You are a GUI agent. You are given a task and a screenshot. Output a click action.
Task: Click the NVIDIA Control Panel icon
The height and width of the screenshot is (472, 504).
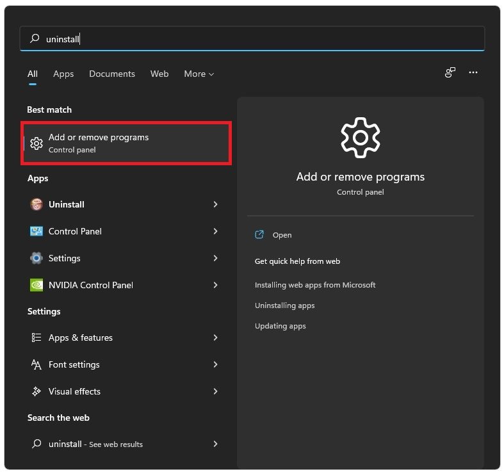[x=37, y=285]
